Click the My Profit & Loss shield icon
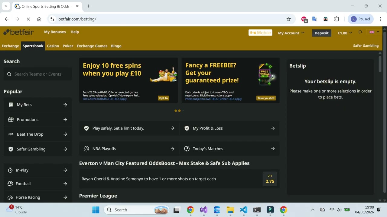Screen dimensions: 387x217 tap(187, 128)
